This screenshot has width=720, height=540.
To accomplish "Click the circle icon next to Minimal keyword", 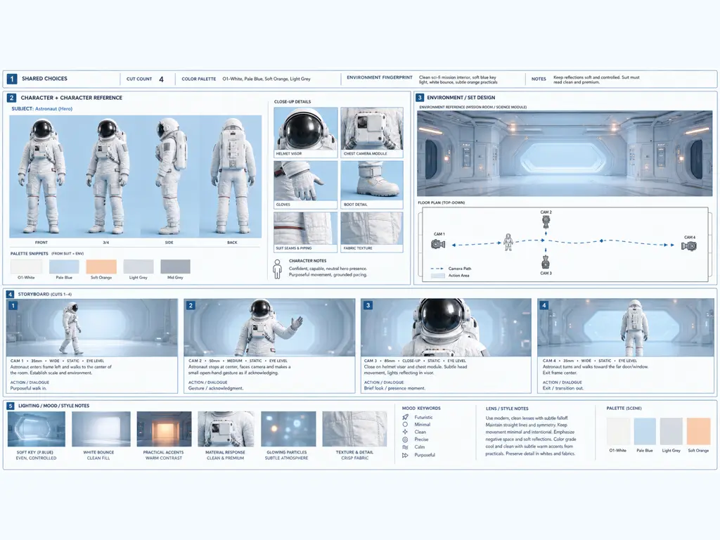I will pos(405,425).
